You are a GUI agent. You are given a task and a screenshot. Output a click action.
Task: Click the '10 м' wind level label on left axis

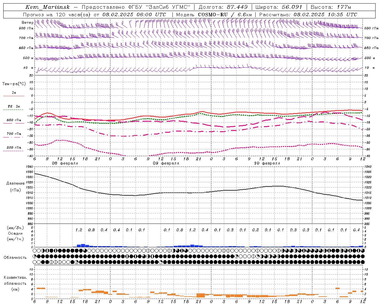(x=28, y=68)
